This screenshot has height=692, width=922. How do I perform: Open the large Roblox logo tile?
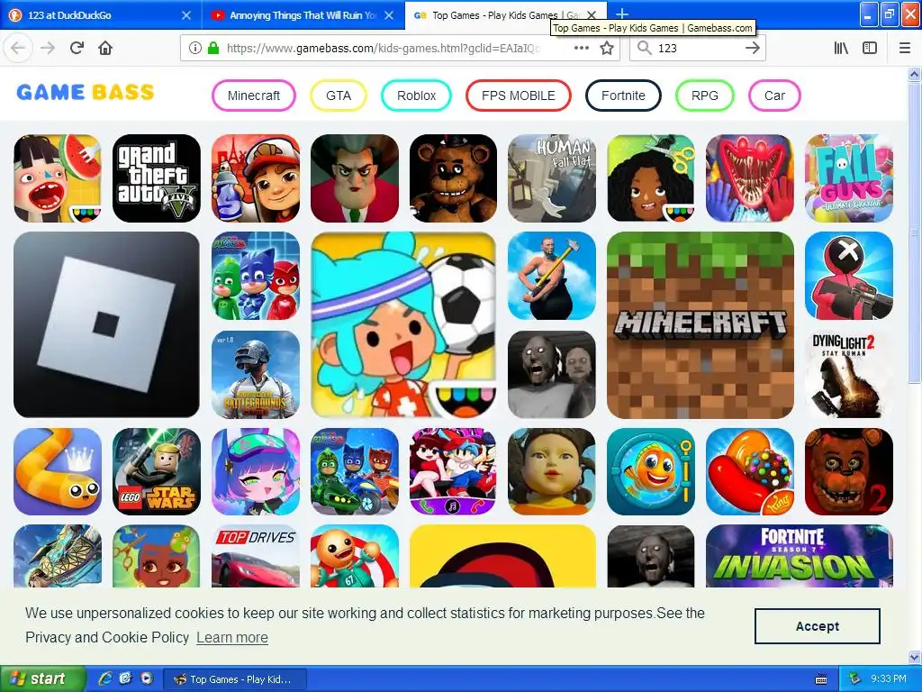106,324
